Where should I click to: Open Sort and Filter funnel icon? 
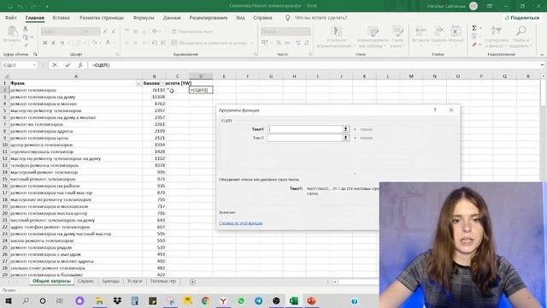[x=496, y=31]
